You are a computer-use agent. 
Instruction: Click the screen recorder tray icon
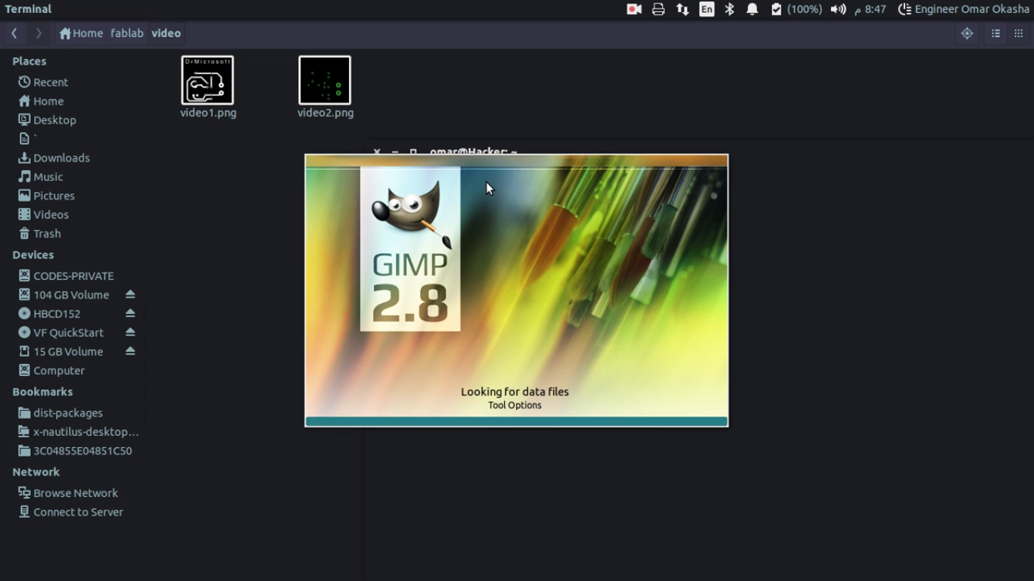click(634, 9)
